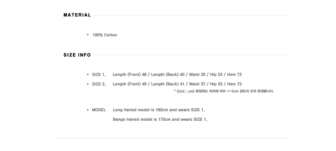Click the underlined Unit : cm text
Screen dimensions: 336x151
(185, 91)
